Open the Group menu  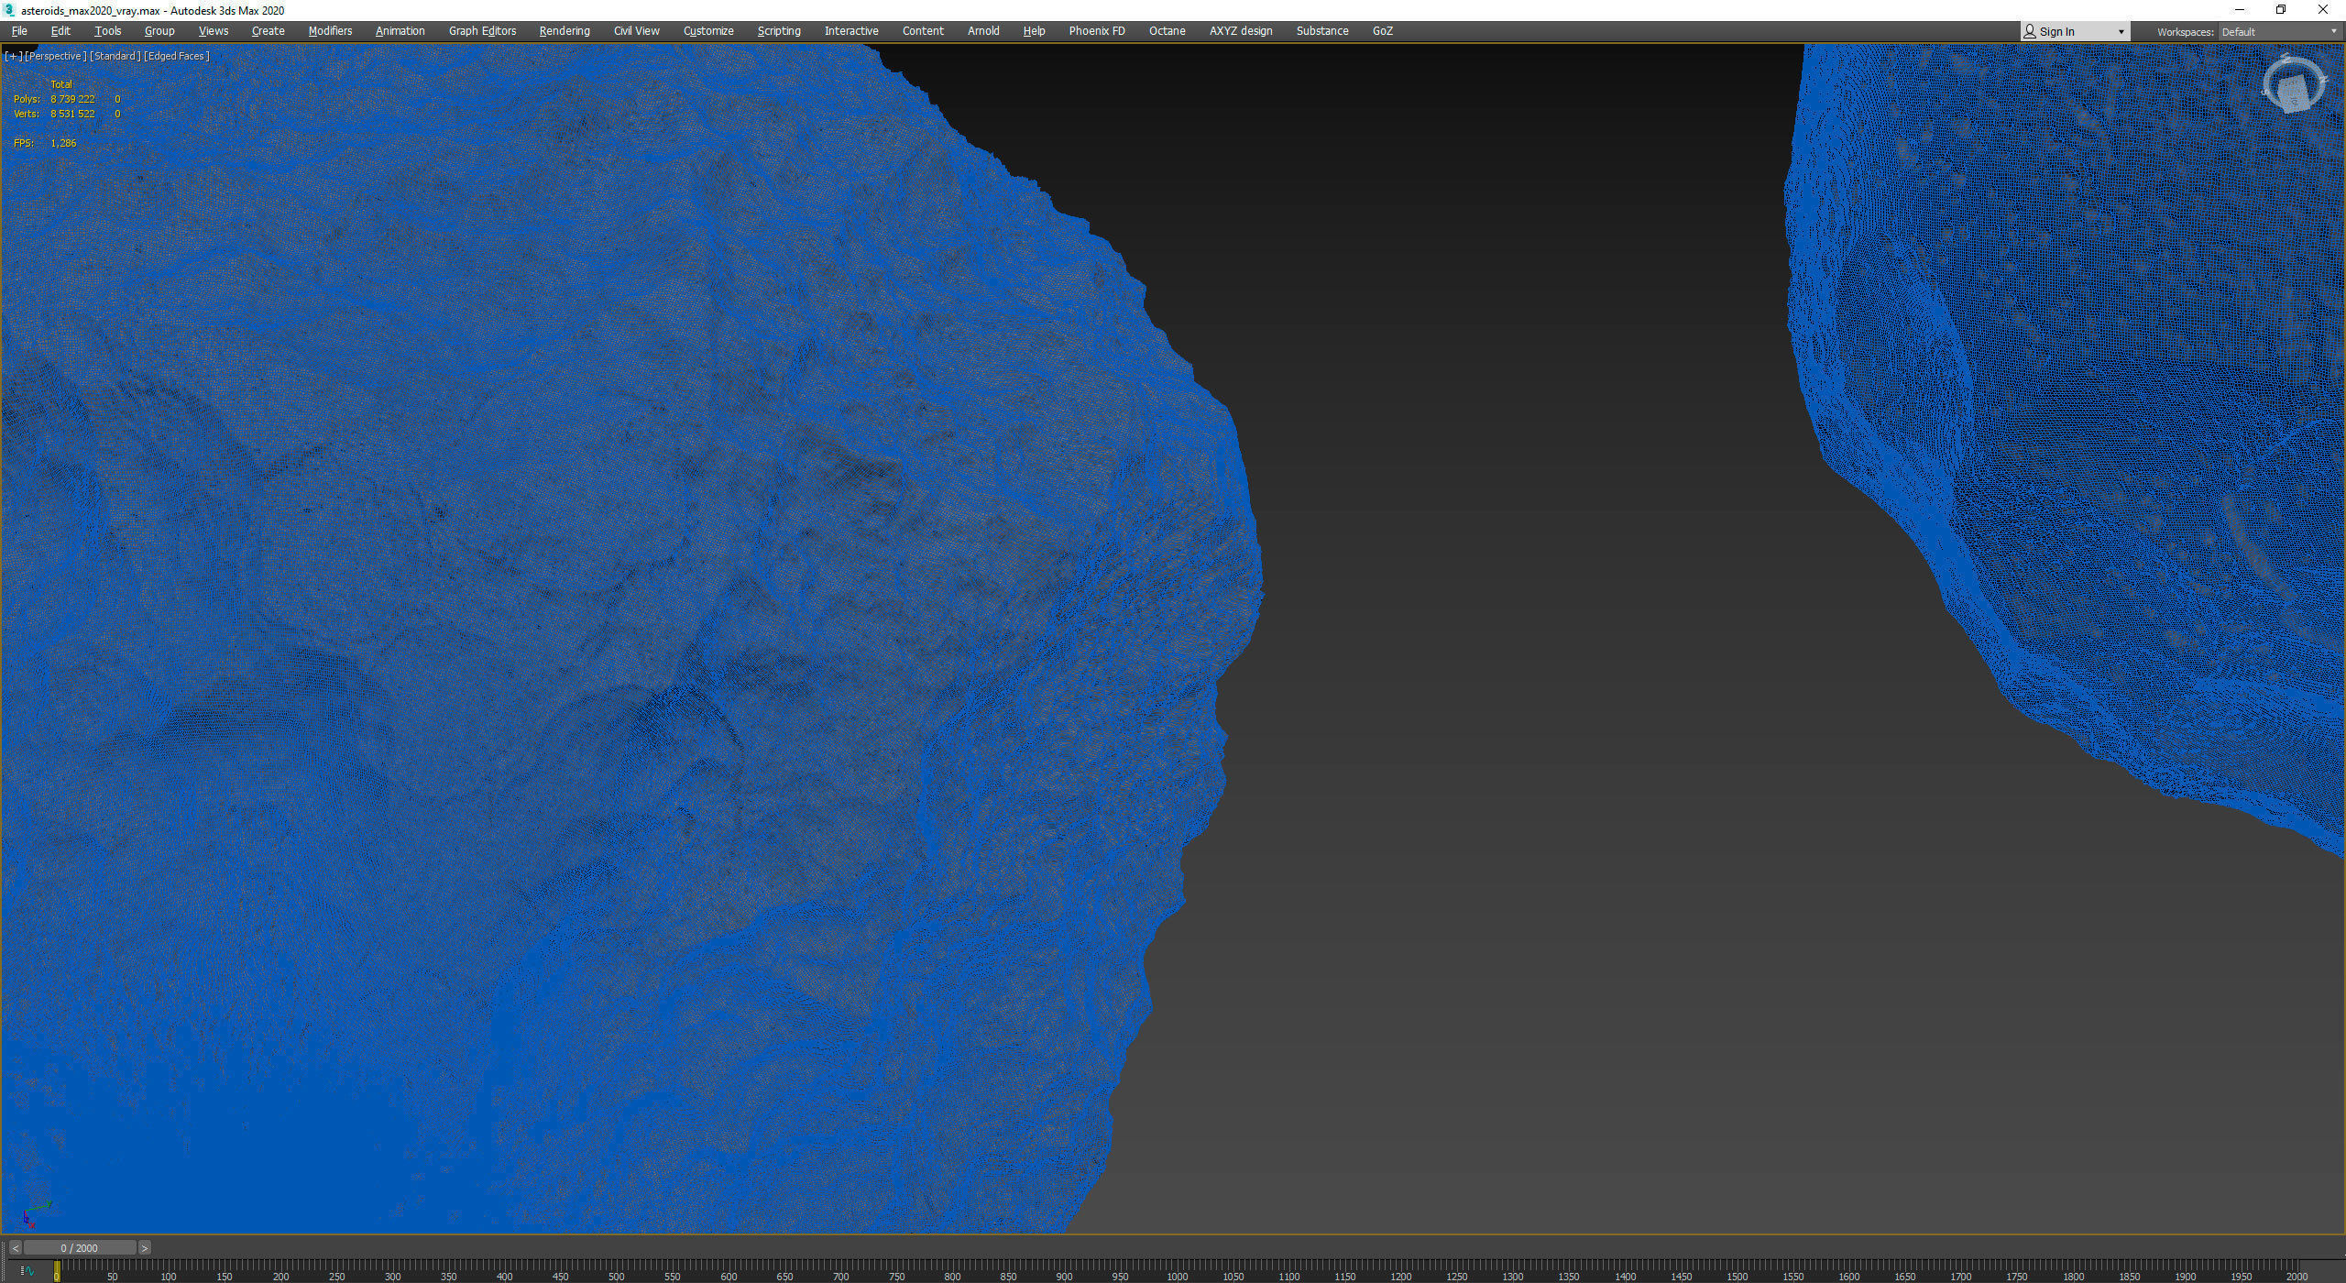point(159,31)
